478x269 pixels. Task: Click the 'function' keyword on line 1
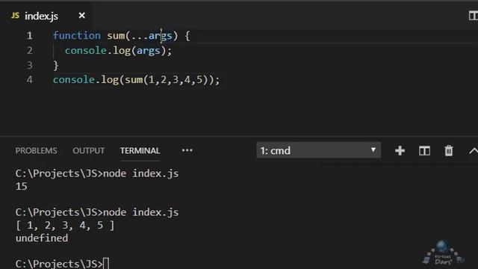tap(76, 36)
